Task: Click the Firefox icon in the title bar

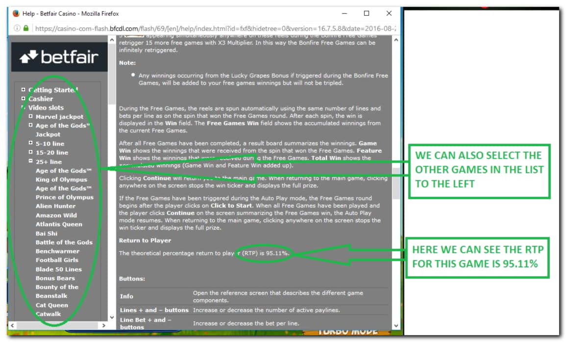Action: pyautogui.click(x=16, y=14)
